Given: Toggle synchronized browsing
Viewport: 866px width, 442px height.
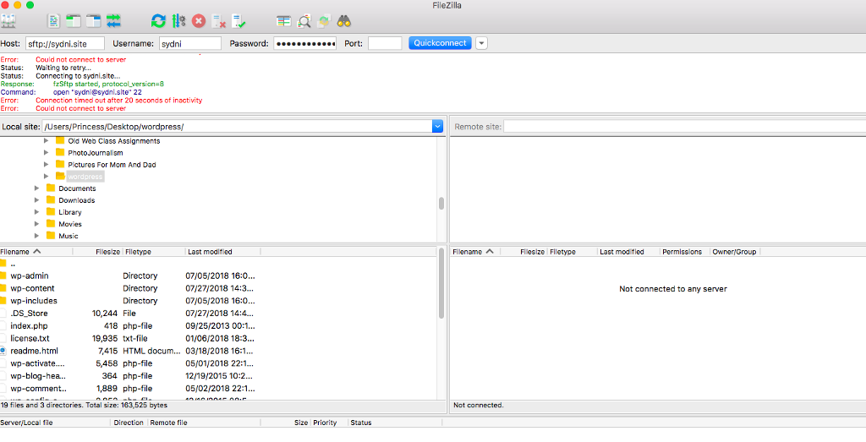Looking at the screenshot, I should [x=324, y=20].
